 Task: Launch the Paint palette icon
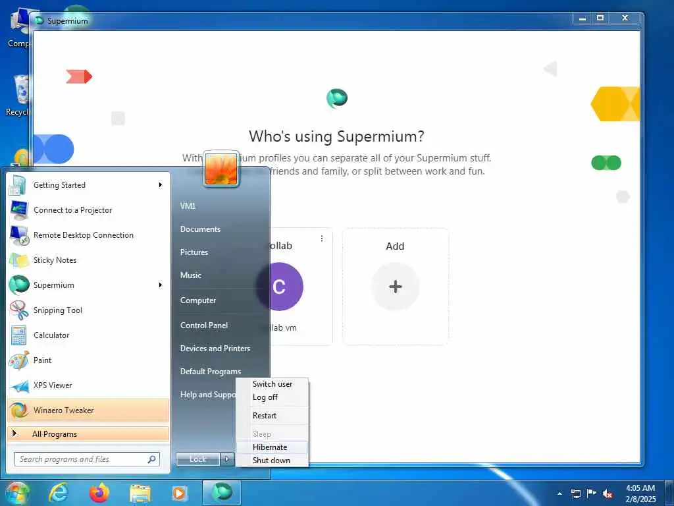(x=18, y=360)
